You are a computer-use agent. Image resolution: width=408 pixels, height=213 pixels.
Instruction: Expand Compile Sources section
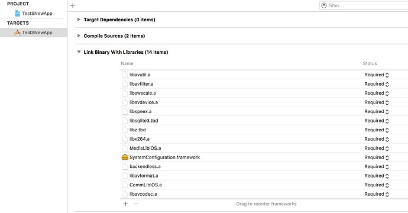pyautogui.click(x=79, y=35)
